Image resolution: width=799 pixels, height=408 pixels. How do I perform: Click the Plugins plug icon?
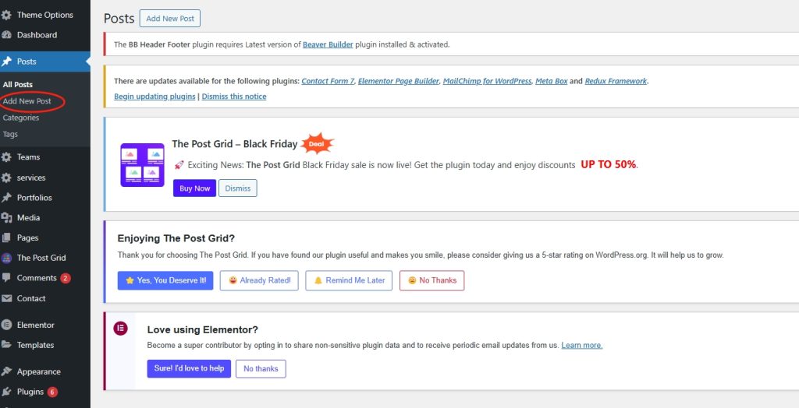click(7, 392)
